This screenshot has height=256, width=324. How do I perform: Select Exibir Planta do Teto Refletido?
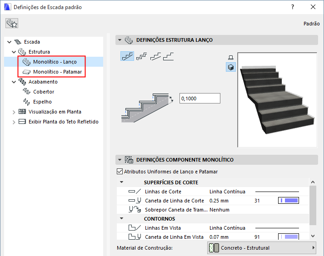click(x=64, y=122)
